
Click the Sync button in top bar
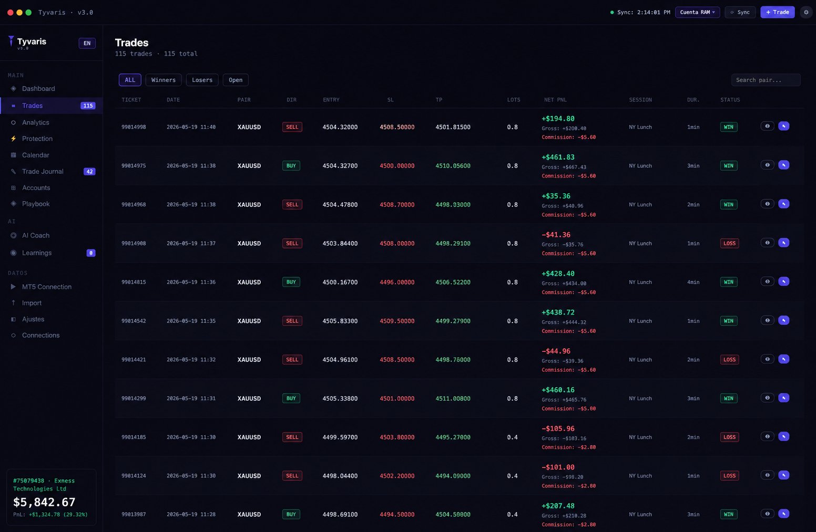coord(740,12)
